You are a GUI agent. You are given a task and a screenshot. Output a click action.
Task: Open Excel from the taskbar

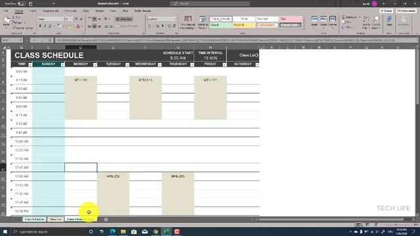[166, 231]
